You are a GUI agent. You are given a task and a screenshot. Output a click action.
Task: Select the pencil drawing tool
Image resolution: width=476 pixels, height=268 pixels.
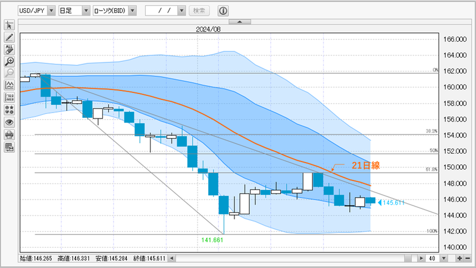(x=9, y=38)
